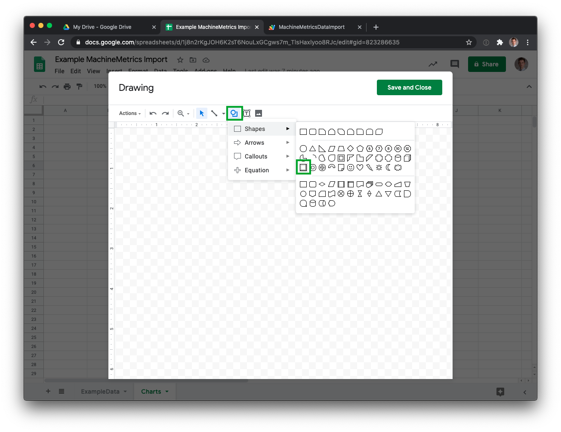
Task: Open Chrome's three-dot menu
Action: coord(527,42)
